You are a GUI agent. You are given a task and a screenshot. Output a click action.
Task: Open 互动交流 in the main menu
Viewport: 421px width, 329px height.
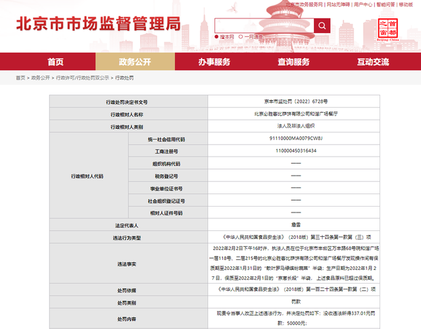click(372, 62)
